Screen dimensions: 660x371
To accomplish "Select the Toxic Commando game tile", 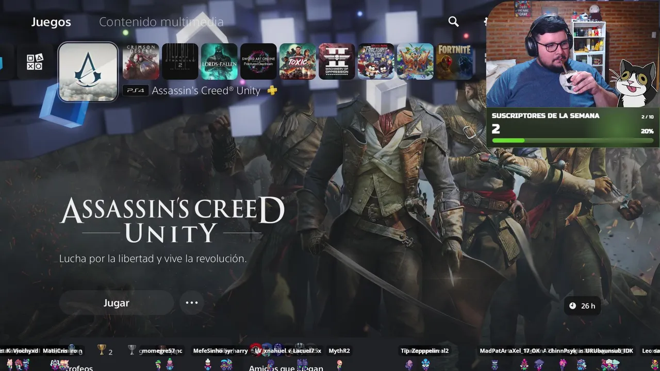I will [x=298, y=61].
